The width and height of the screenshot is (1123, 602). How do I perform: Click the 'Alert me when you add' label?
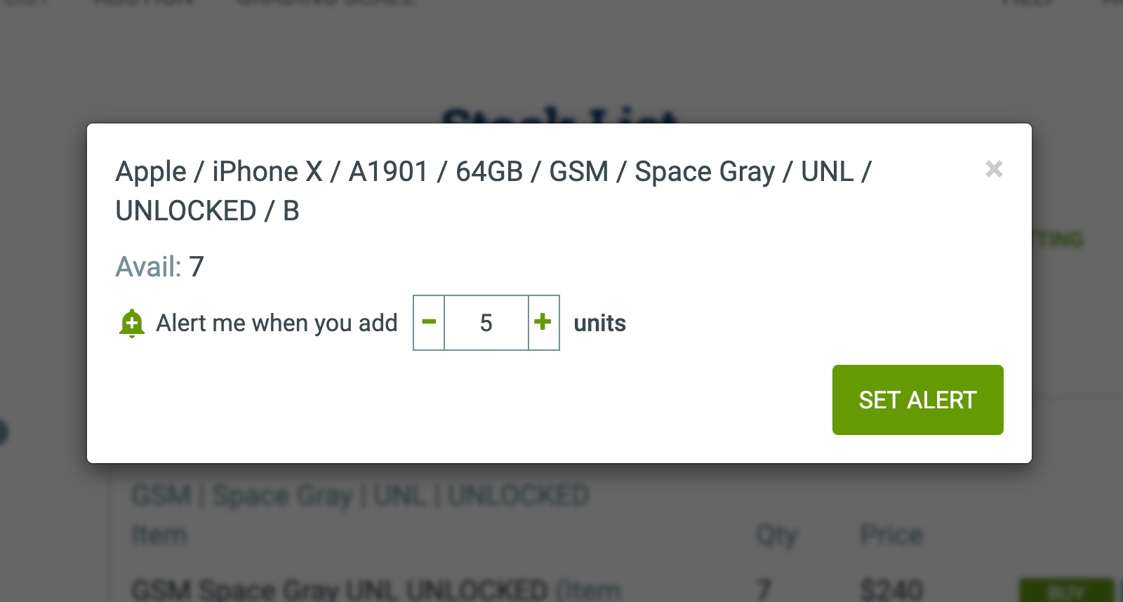click(x=277, y=323)
